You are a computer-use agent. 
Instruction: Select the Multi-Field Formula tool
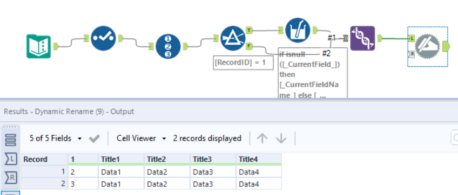click(298, 30)
